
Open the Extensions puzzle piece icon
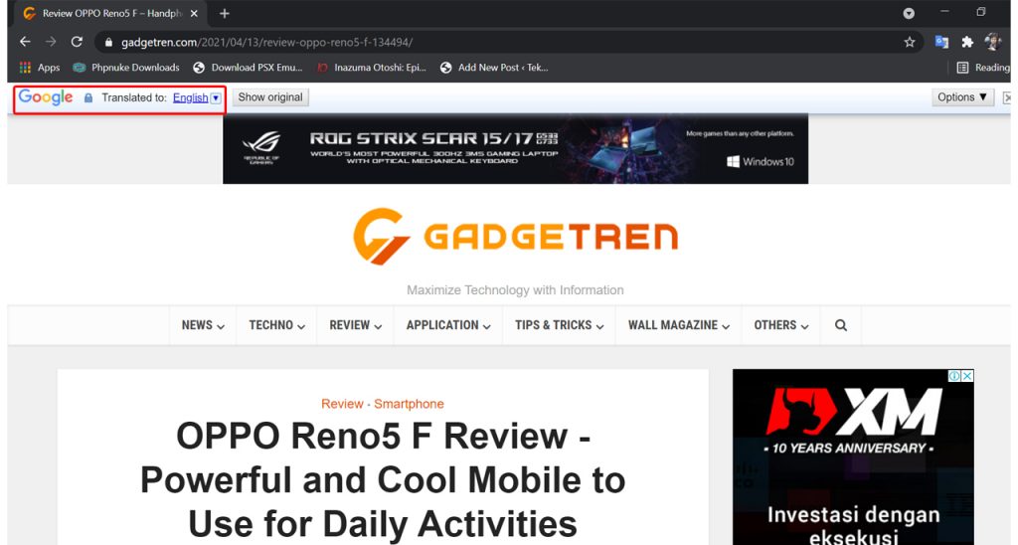click(x=966, y=42)
